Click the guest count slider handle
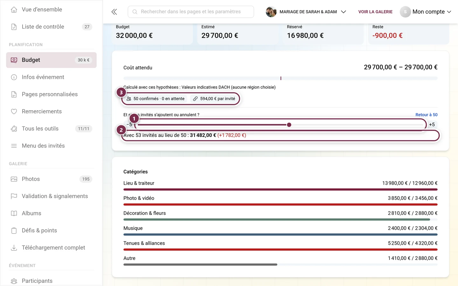This screenshot has height=286, width=458. coord(289,125)
